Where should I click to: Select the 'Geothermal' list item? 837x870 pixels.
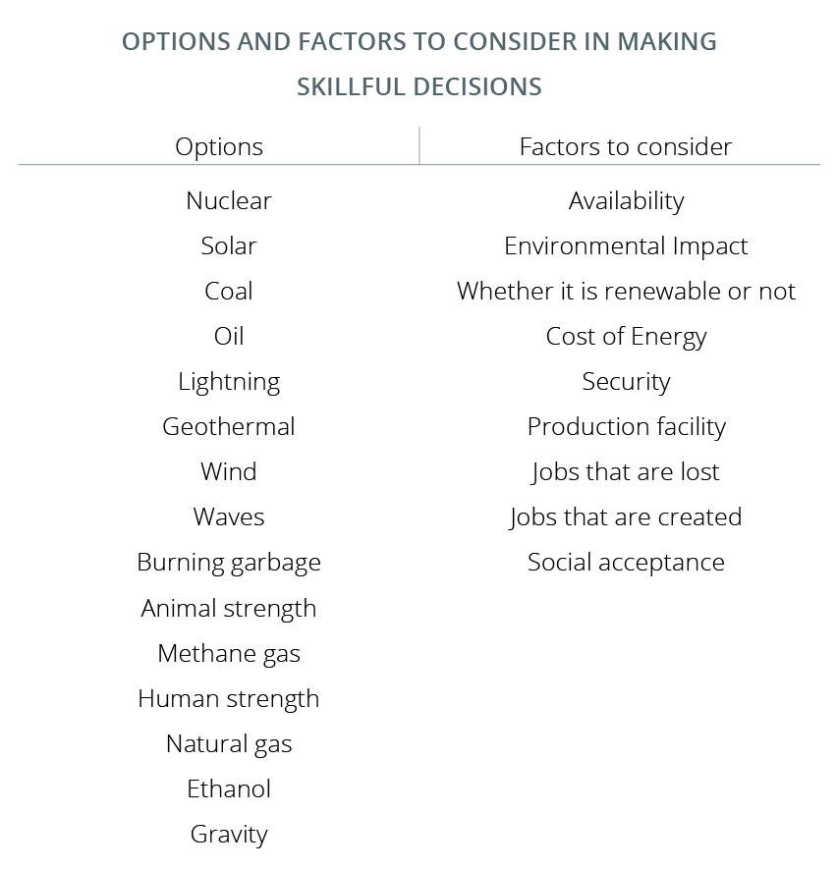[x=229, y=427]
